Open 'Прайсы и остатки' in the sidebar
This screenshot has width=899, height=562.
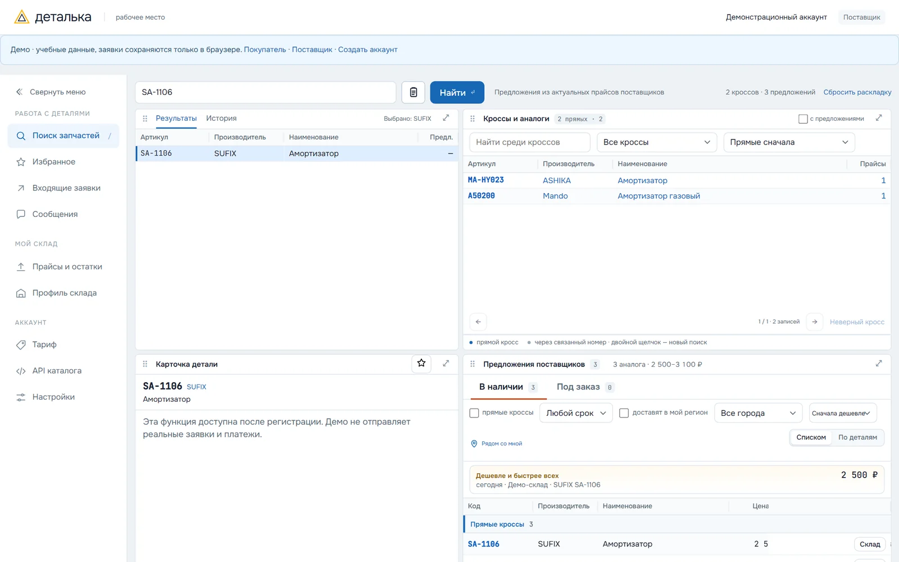(x=63, y=266)
